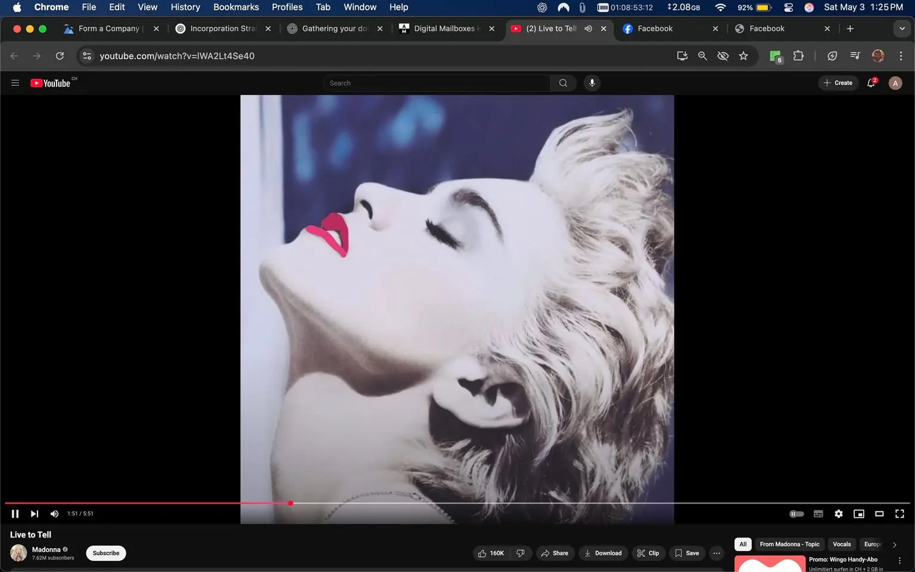Seek on the video progress bar
This screenshot has height=572, width=915.
coord(536,503)
